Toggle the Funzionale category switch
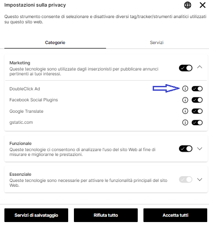Screen dimensions: 209x226 (x=186, y=148)
